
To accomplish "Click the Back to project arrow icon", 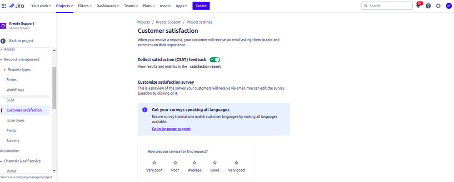I will coord(3,41).
